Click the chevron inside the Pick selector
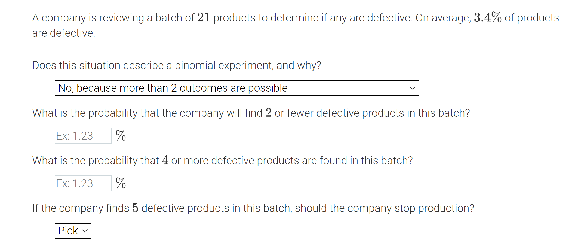 [x=84, y=231]
